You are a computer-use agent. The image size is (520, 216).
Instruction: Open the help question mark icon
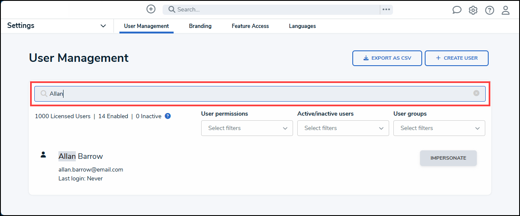490,10
